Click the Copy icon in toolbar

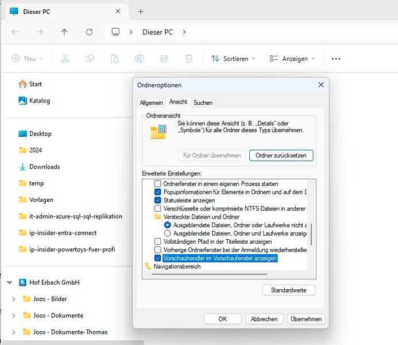(90, 59)
